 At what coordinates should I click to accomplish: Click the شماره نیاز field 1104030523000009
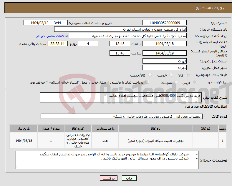165,23
